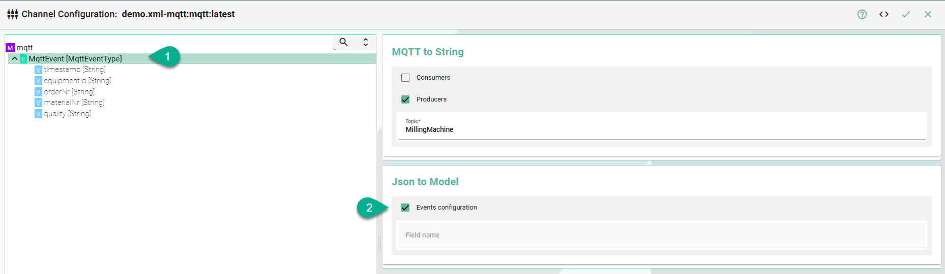Click the purple M model icon

10,48
